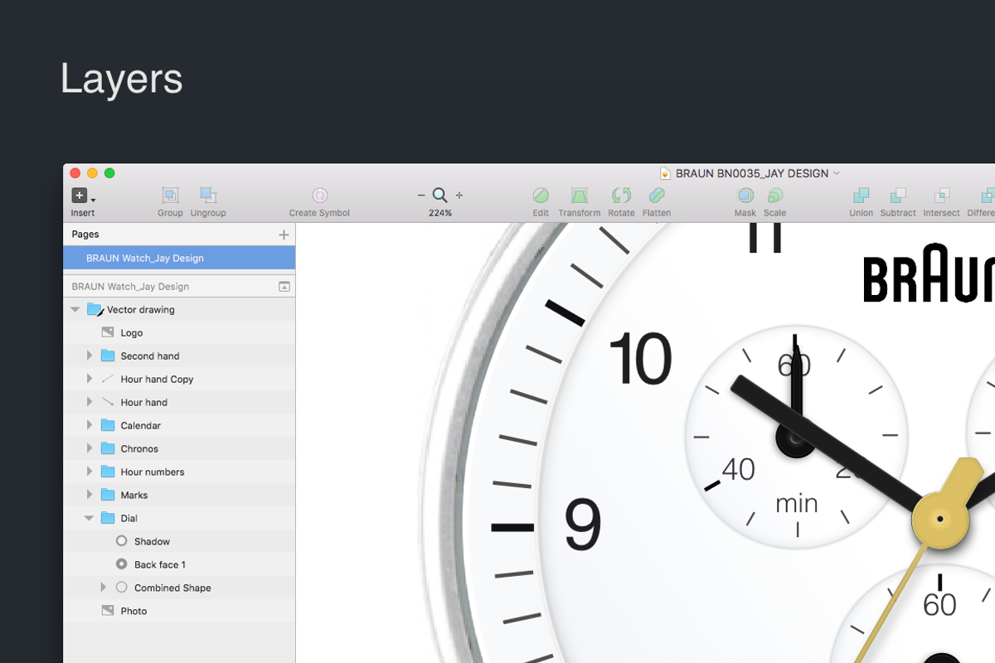This screenshot has width=995, height=663.
Task: Zoom in with the plus button
Action: pyautogui.click(x=459, y=196)
